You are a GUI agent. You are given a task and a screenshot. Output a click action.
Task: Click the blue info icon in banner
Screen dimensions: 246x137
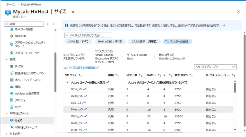coord(67,25)
